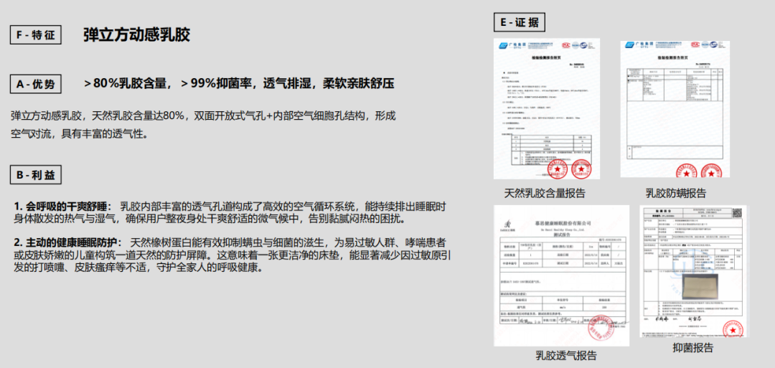Click benefit heading 主动的健康睡眠防护
775x368 pixels.
coord(70,242)
